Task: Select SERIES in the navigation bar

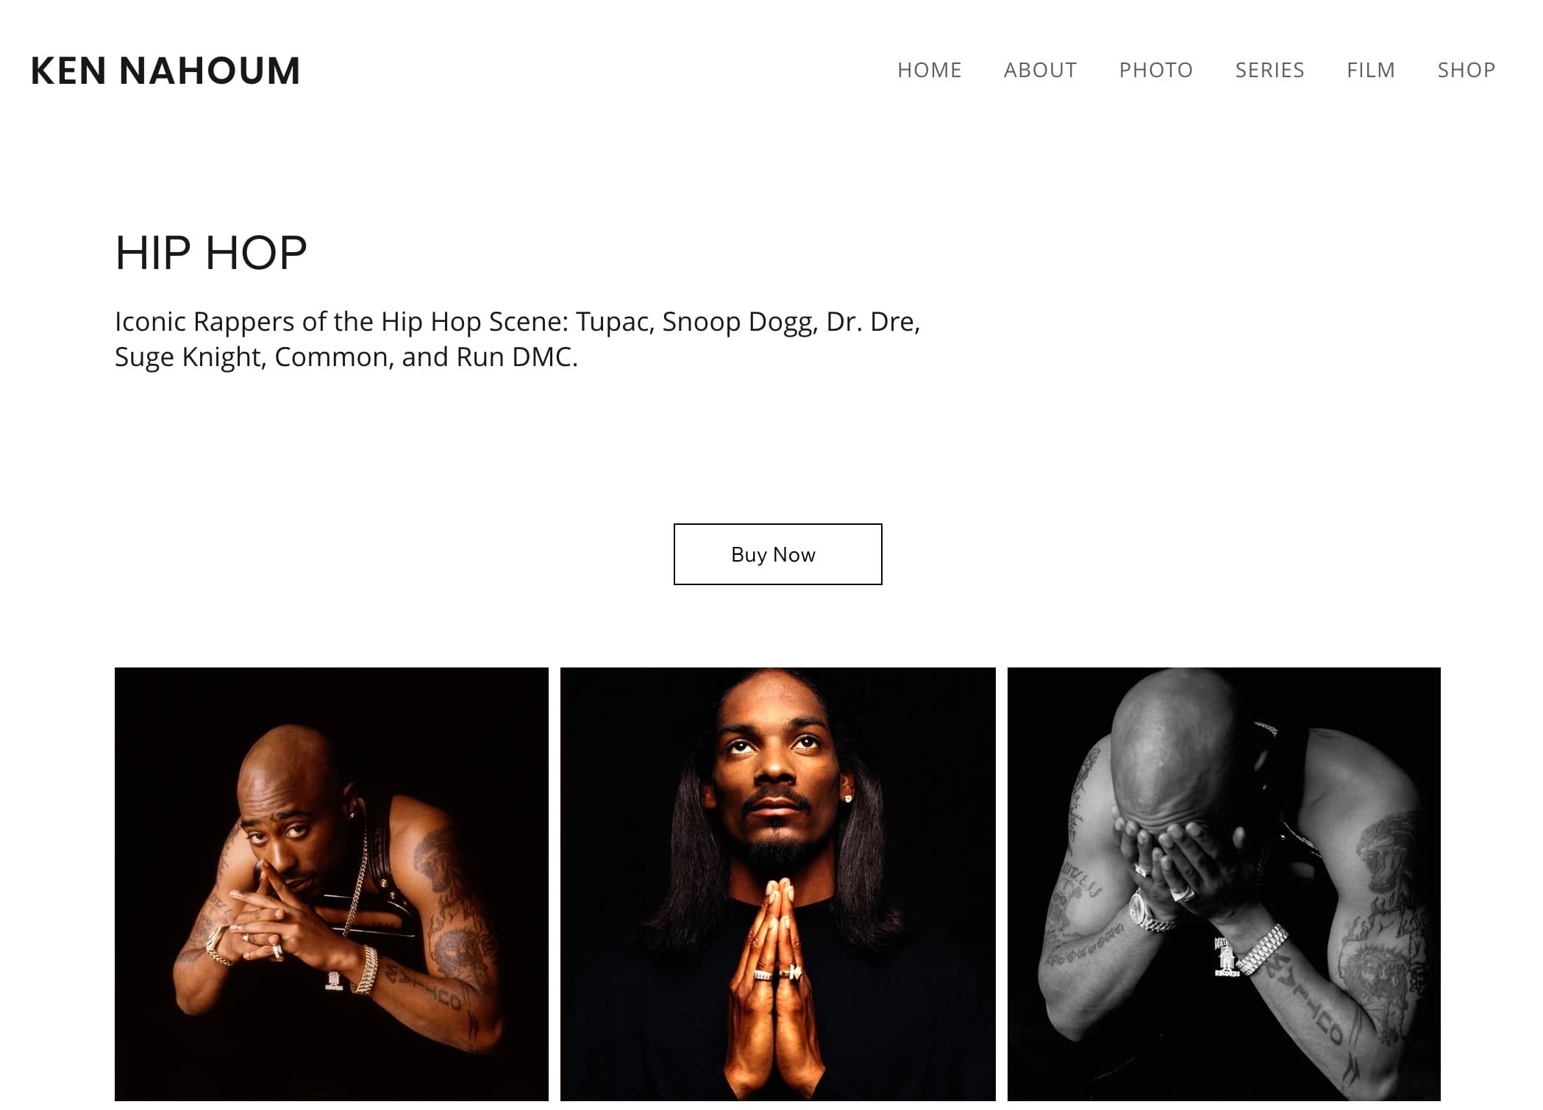Action: tap(1269, 70)
